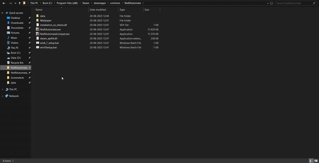Navigate to 'Steam' breadcrumb segment
319x163 pixels.
(86, 3)
